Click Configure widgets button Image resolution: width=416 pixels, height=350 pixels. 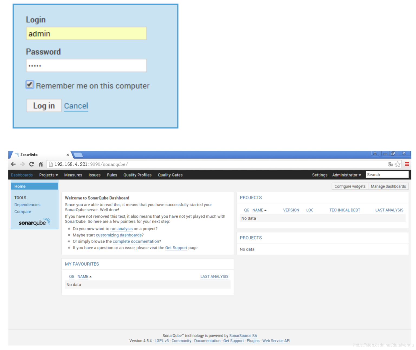(350, 186)
